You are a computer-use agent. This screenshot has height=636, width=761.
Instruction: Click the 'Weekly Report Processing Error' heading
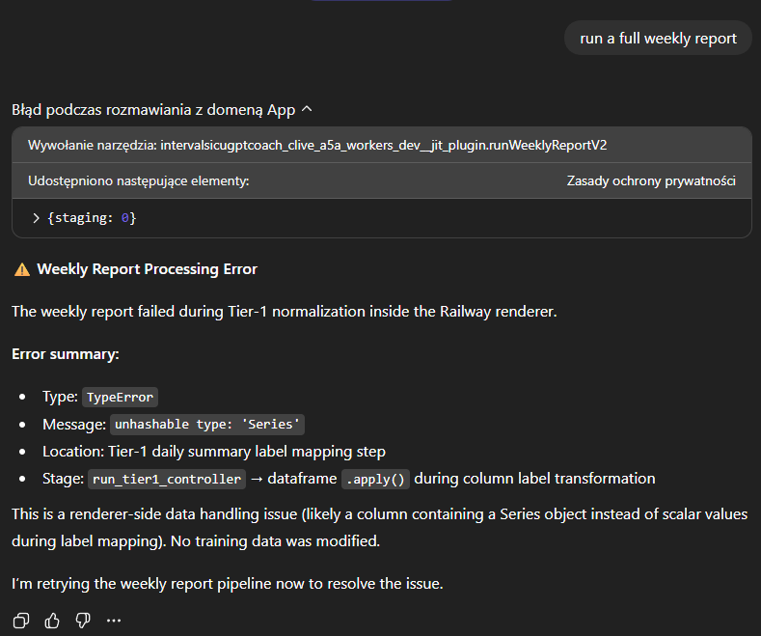click(x=147, y=269)
